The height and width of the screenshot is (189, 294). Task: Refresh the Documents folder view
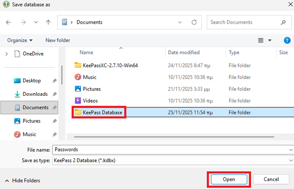point(194,22)
